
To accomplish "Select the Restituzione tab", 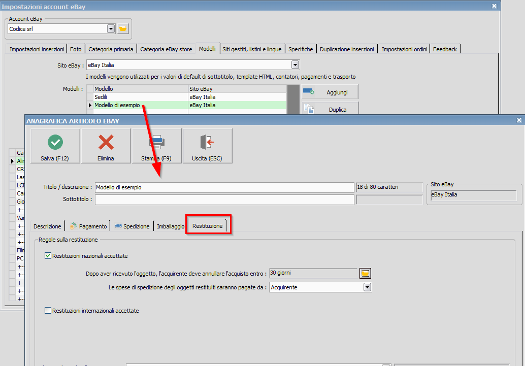I will (208, 226).
